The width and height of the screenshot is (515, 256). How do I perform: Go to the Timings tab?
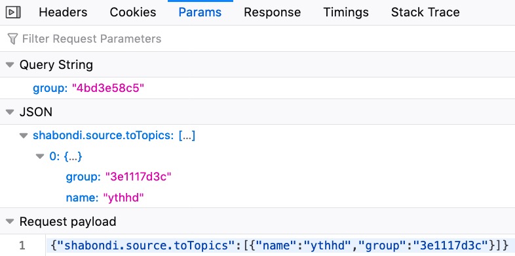coord(346,12)
